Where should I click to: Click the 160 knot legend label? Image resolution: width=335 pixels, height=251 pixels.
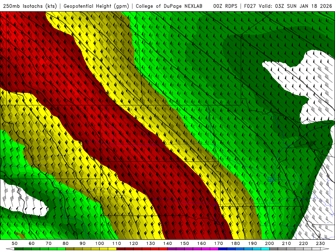tap(201, 243)
